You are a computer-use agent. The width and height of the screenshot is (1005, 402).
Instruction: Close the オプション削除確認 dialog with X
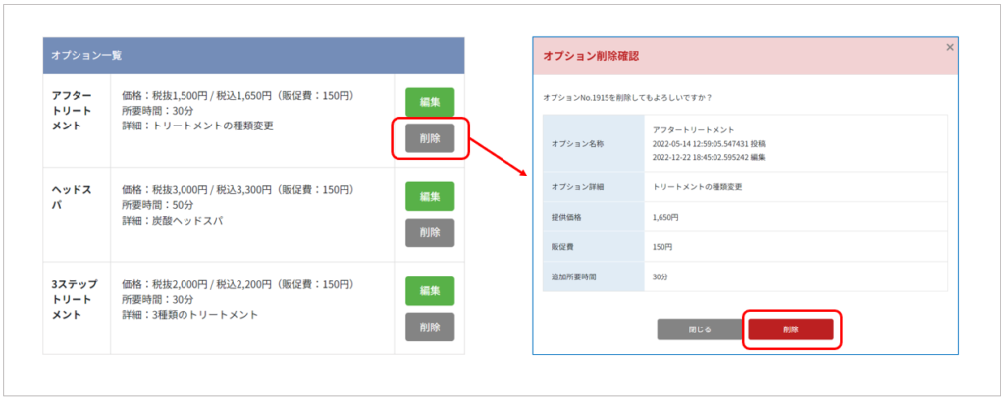[950, 47]
